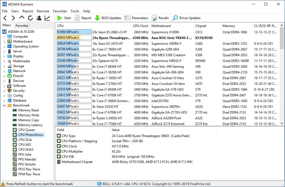Sort by the Memory column header
The height and width of the screenshot is (187, 285).
pos(237,26)
